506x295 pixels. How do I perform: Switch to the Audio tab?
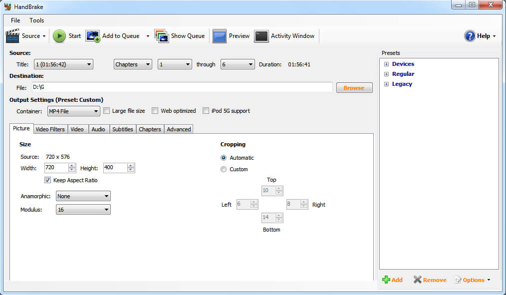98,129
